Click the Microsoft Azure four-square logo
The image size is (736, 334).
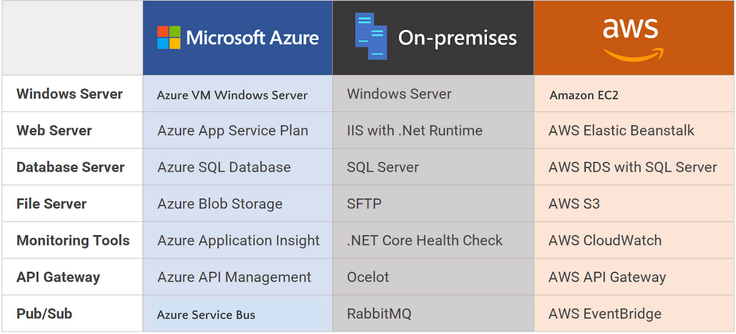(x=169, y=37)
